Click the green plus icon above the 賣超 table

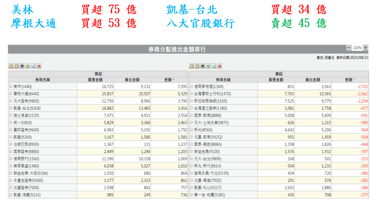pos(208,66)
